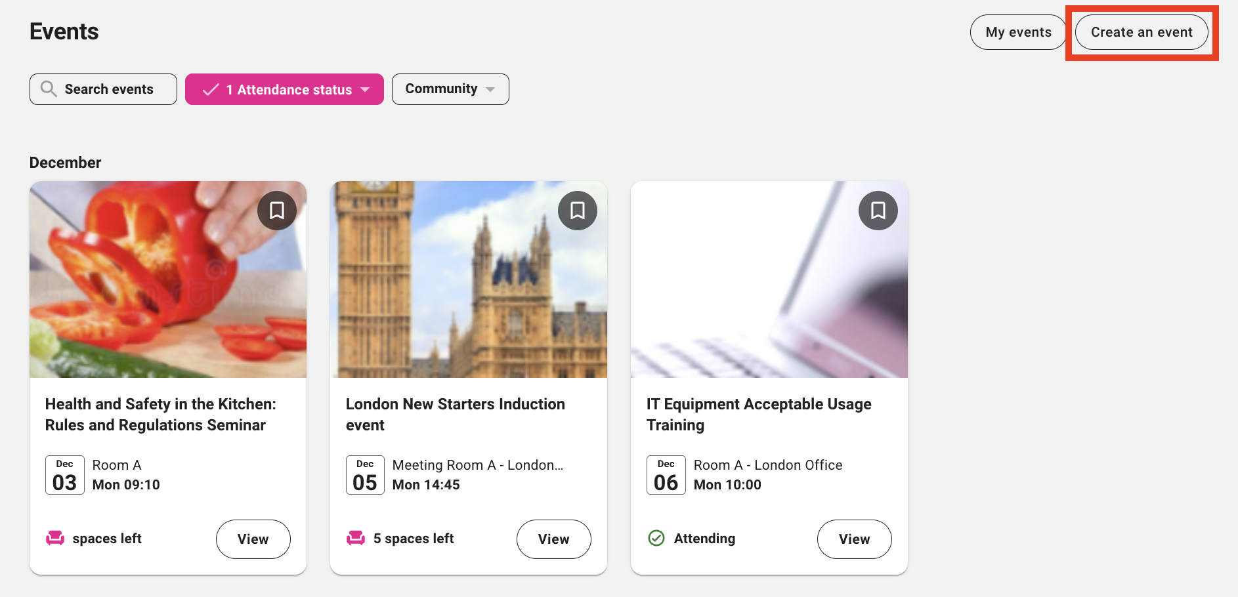Click the search magnifier icon

pos(49,89)
